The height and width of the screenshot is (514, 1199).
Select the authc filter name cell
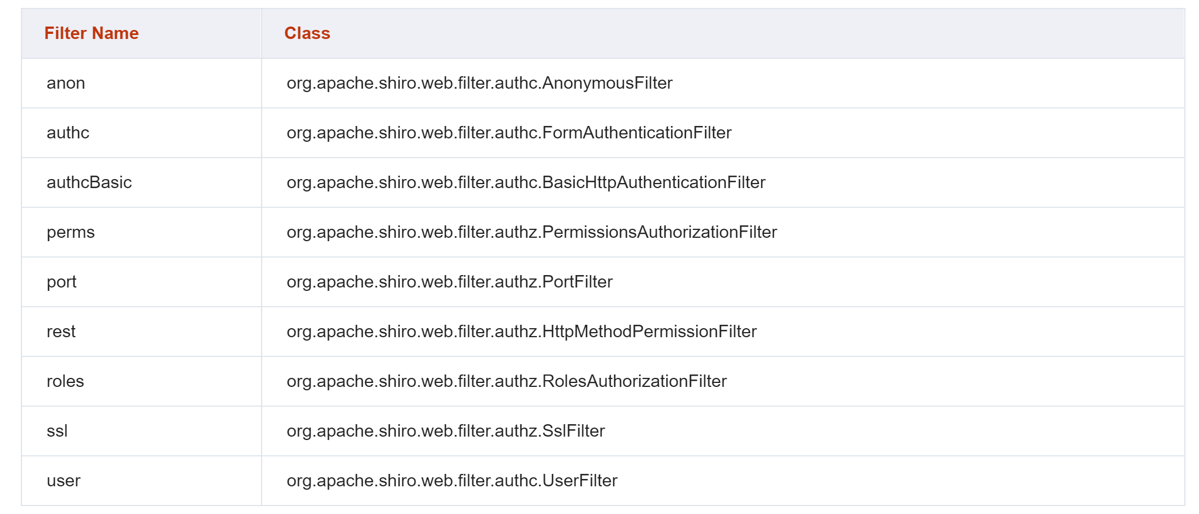[141, 133]
